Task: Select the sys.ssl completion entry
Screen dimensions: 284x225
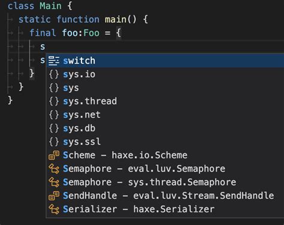Action: (x=165, y=142)
